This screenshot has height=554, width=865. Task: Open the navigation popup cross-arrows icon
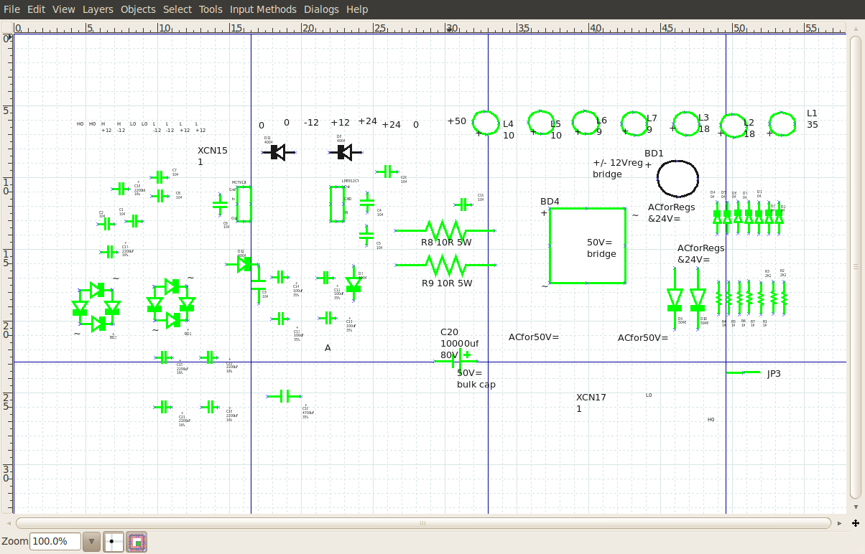pos(856,523)
